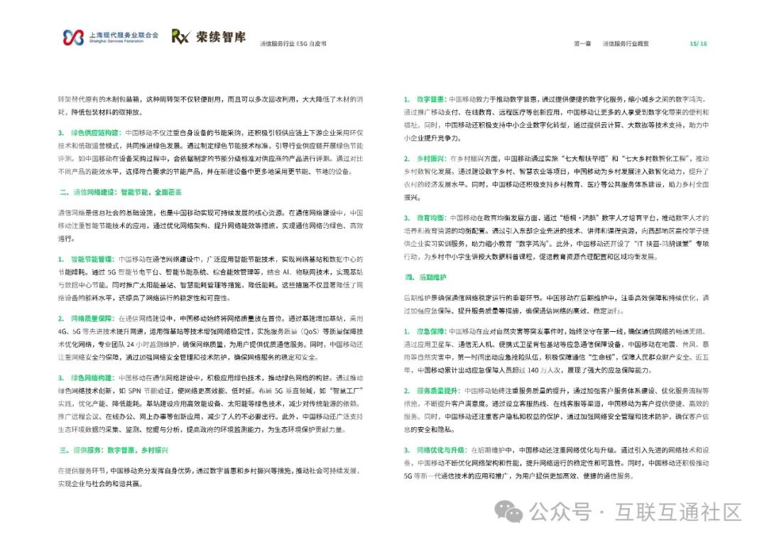Click section heading 二、通信网络建设:智能节能,全面覆盖

120,192
